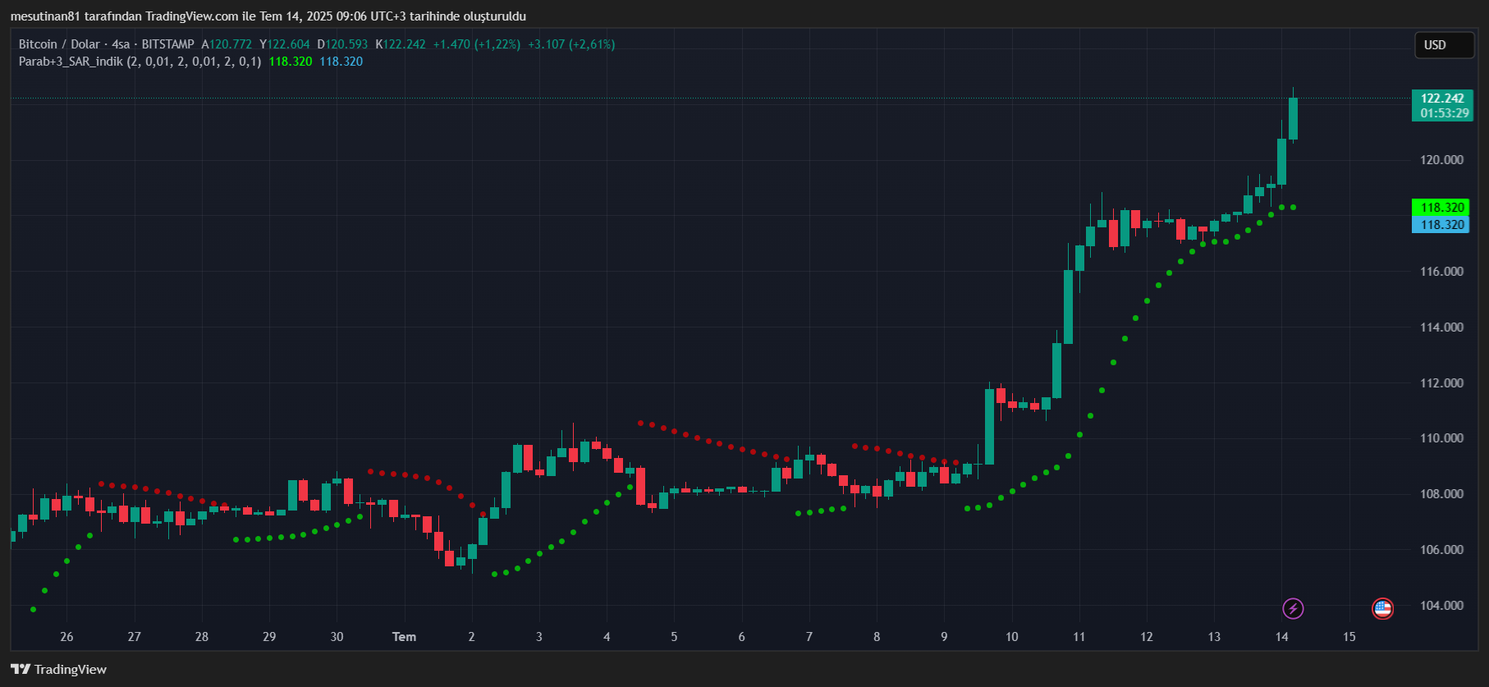The height and width of the screenshot is (687, 1489).
Task: Click the 114.000 price axis label
Action: click(1441, 327)
